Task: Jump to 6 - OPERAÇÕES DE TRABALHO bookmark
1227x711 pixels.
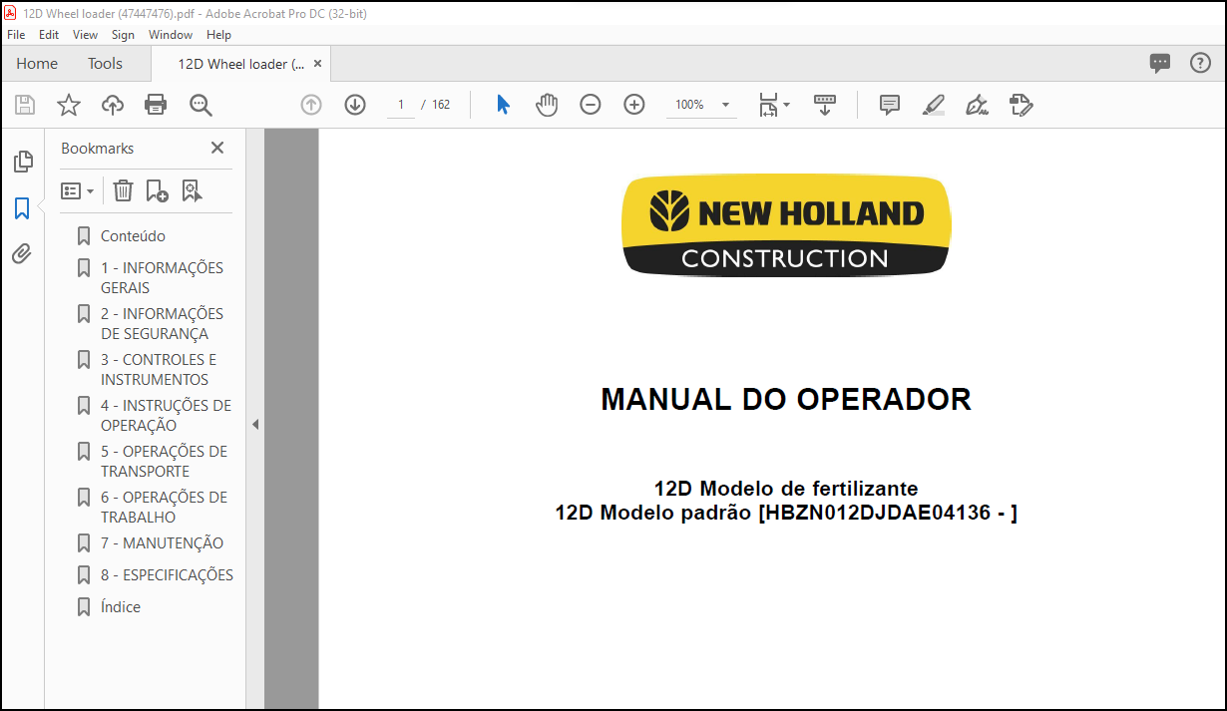Action: [164, 507]
